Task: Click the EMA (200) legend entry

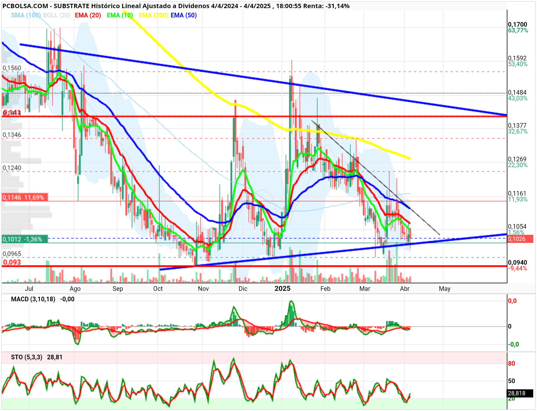Action: pyautogui.click(x=154, y=15)
